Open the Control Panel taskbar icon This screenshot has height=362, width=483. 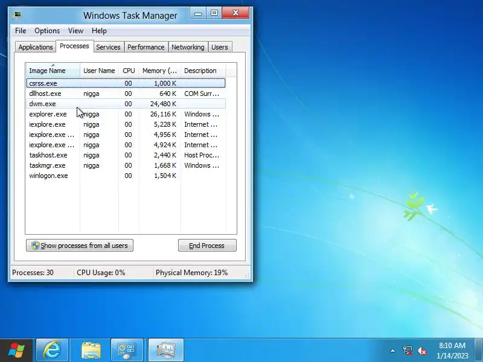pos(127,351)
